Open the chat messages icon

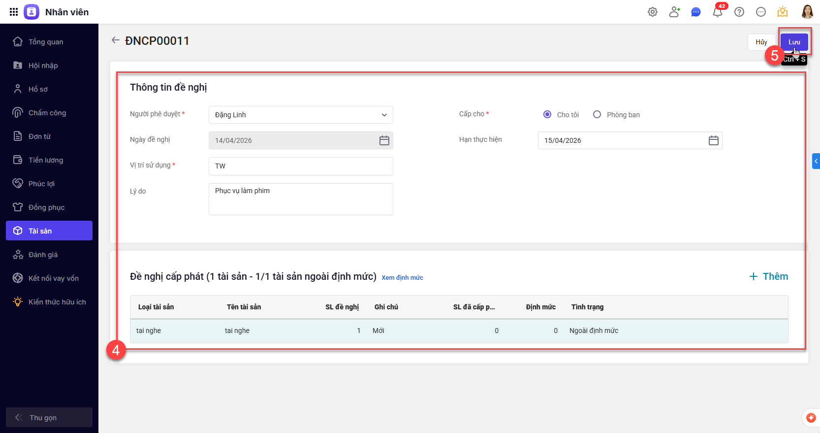[x=696, y=12]
